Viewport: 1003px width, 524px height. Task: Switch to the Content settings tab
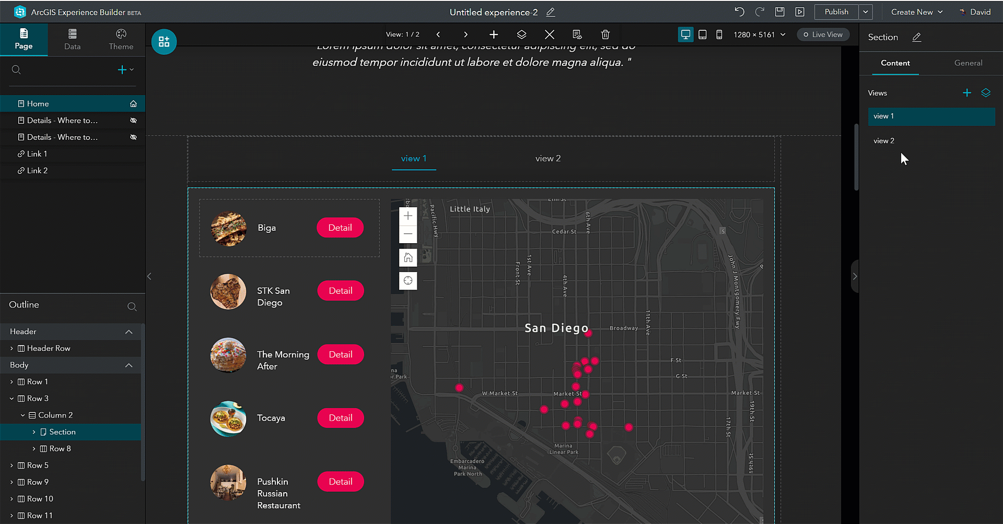(x=895, y=63)
